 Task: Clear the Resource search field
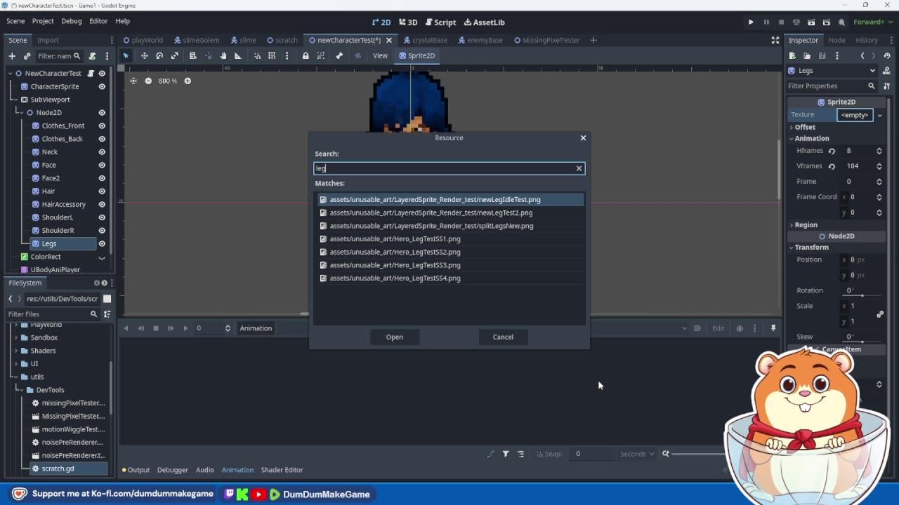coord(579,168)
